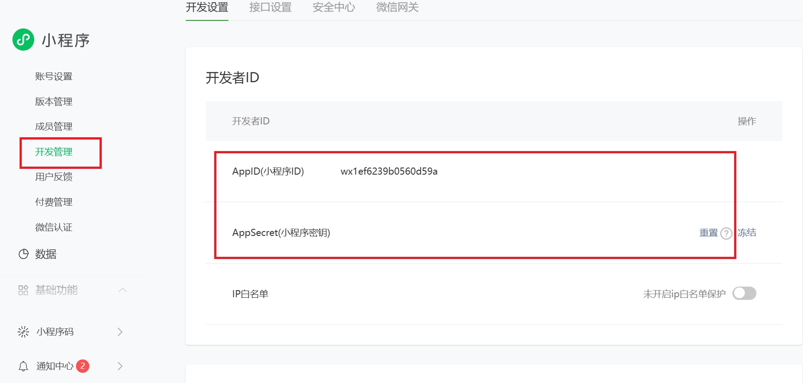Click the green Mini Program logo icon
This screenshot has height=383, width=803.
(23, 40)
